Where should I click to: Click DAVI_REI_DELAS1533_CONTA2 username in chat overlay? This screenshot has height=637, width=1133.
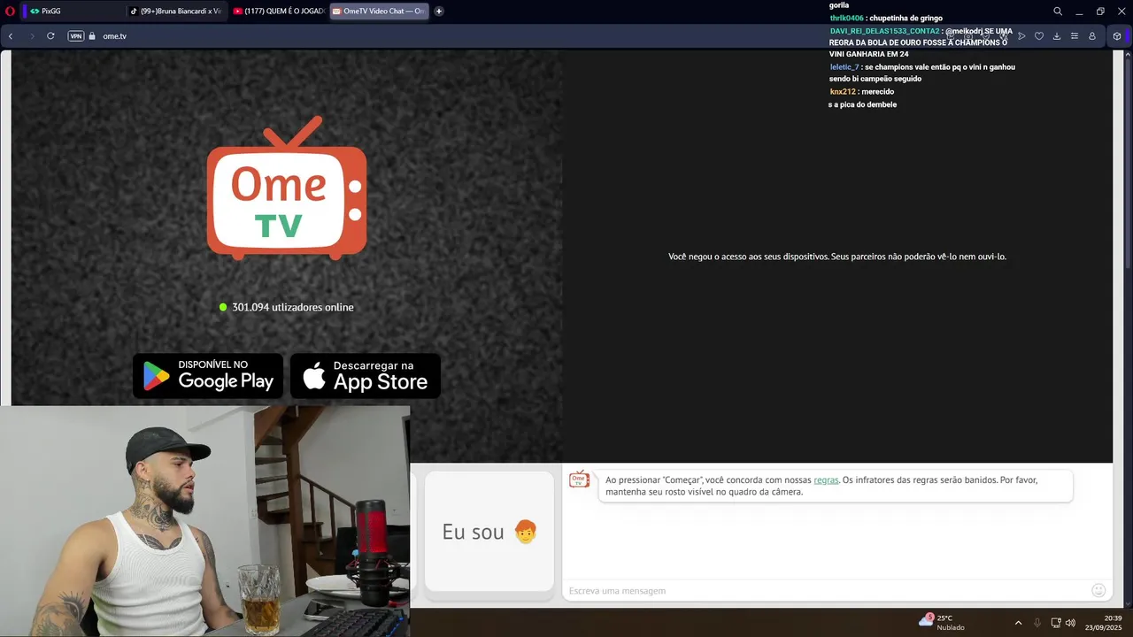click(x=884, y=31)
